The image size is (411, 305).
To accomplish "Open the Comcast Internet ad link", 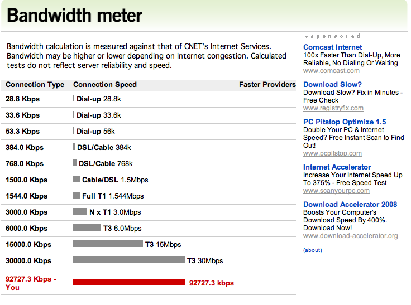I will [332, 47].
